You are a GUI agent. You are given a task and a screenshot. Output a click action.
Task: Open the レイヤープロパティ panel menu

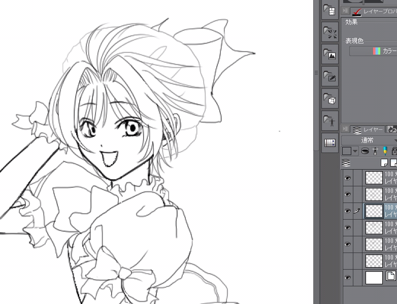coord(345,11)
